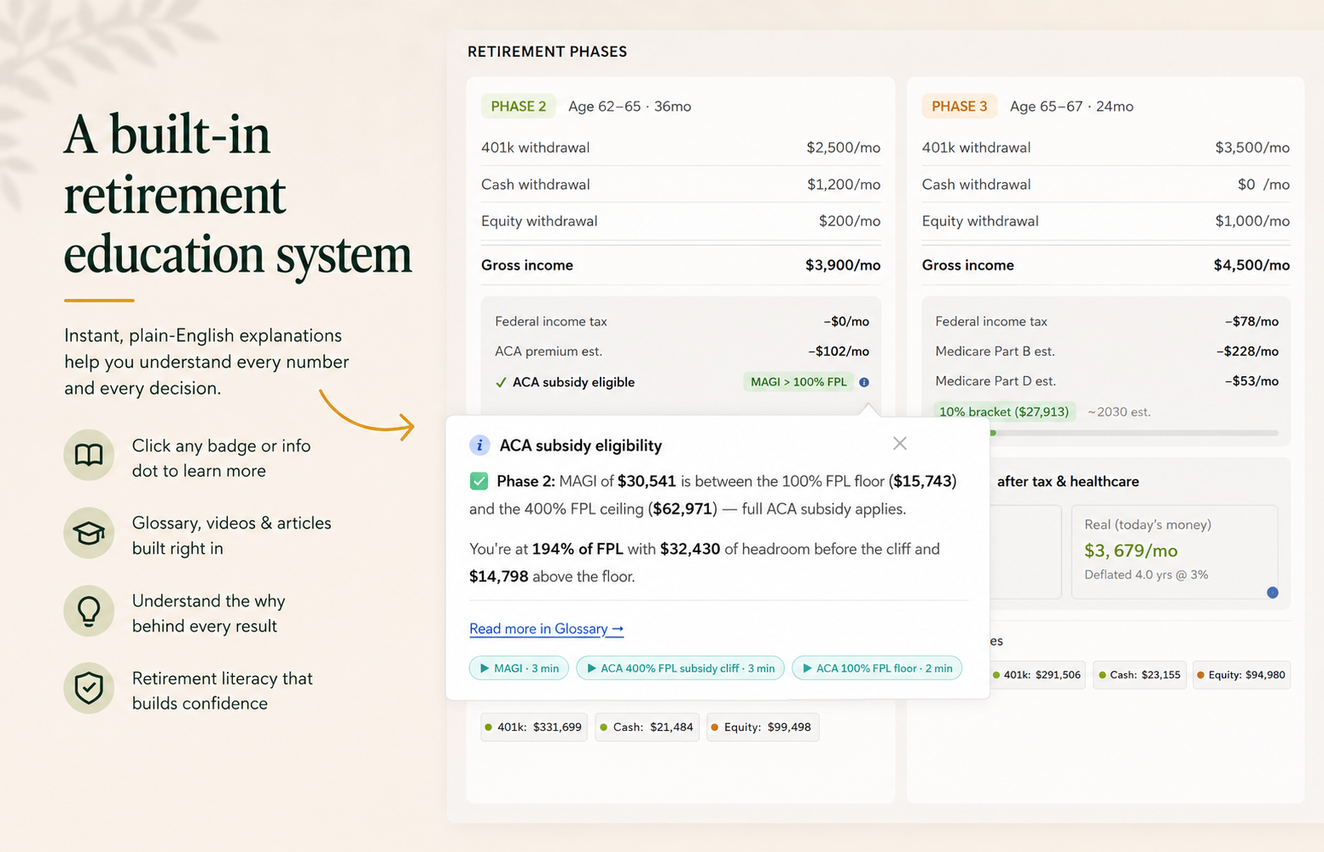Open Read more in Glossary link
Viewport: 1324px width, 852px height.
tap(546, 628)
